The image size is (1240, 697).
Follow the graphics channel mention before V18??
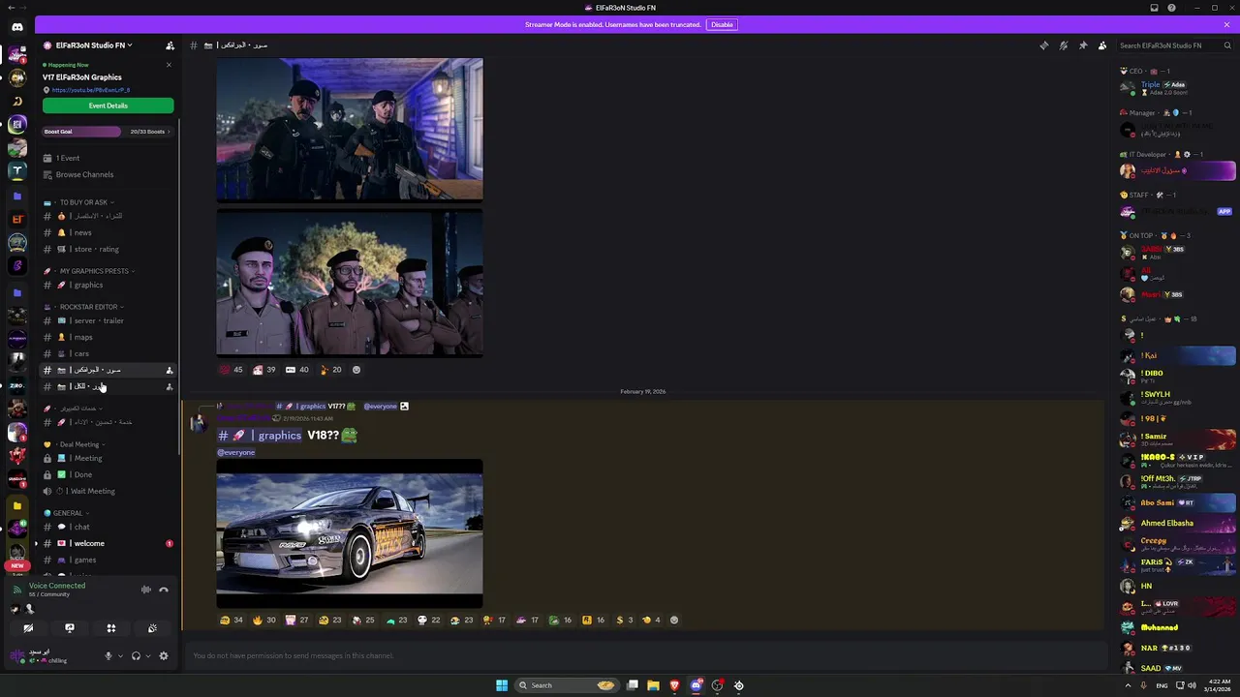coord(260,436)
